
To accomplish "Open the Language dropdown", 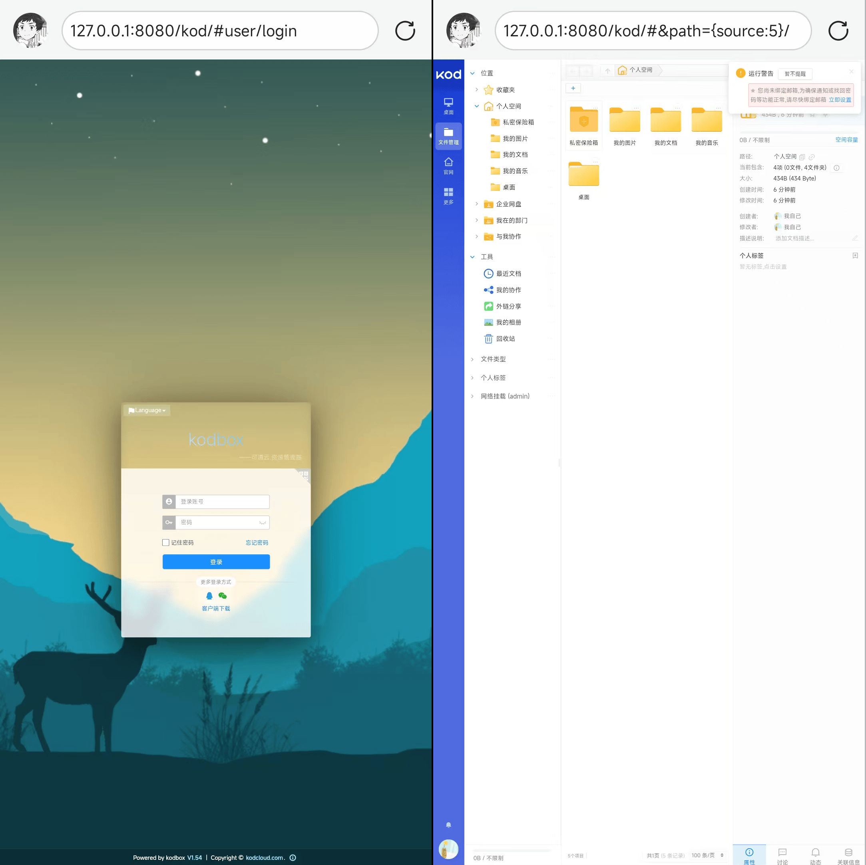I will pos(147,410).
